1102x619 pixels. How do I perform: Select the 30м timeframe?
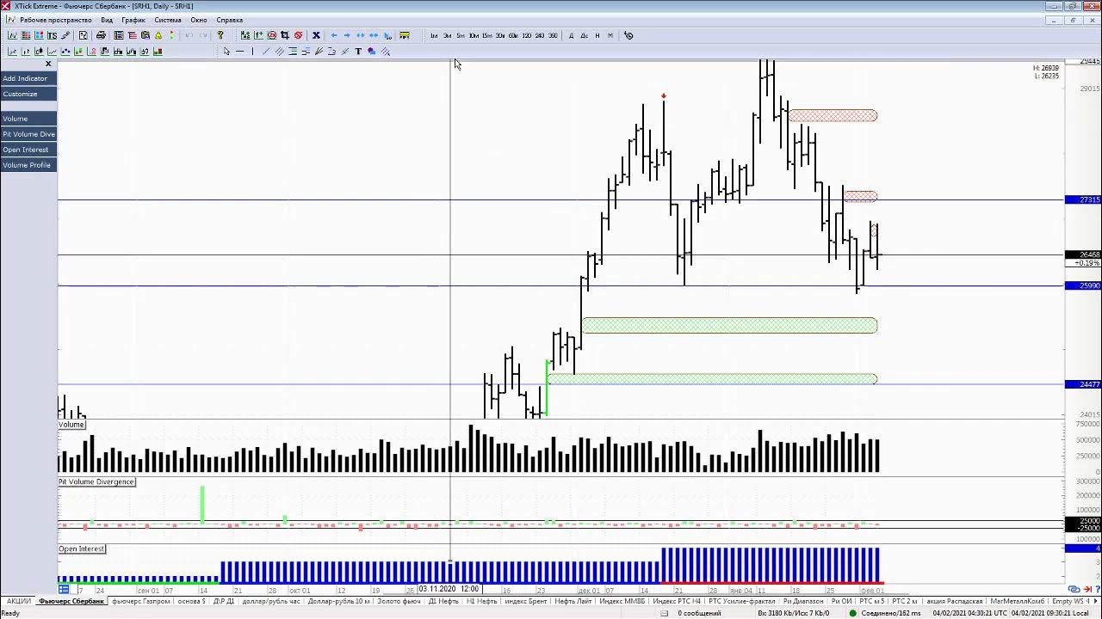pos(500,35)
